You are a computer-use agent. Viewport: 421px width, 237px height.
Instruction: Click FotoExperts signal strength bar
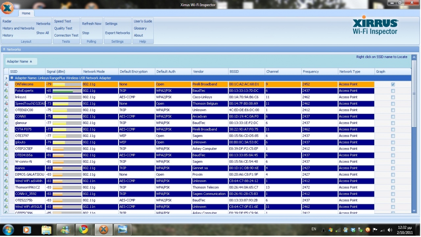click(67, 91)
